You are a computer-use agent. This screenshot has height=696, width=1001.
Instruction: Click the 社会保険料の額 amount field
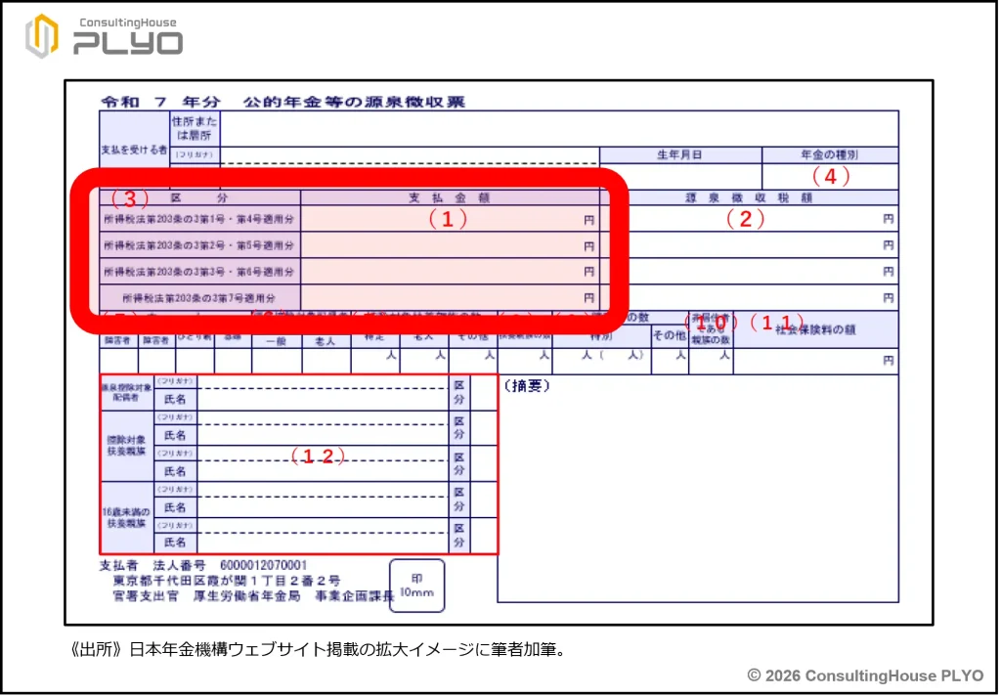(814, 361)
